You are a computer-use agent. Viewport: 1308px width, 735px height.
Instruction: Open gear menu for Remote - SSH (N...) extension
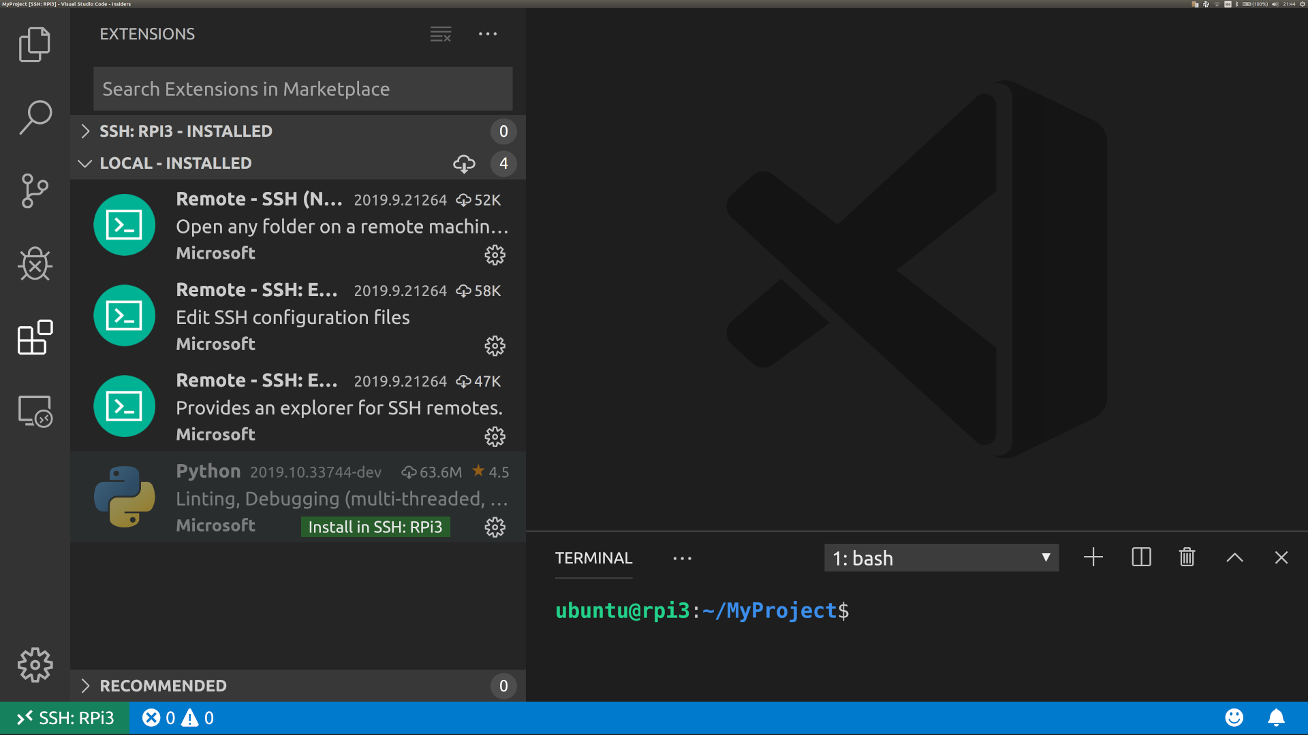[x=495, y=255]
